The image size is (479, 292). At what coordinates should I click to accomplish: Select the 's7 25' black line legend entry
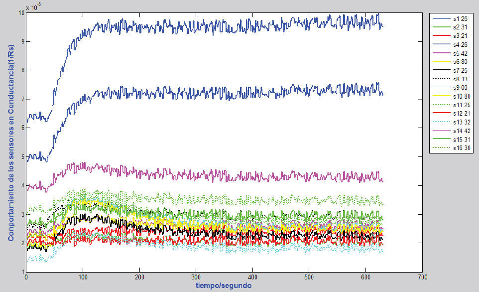coord(459,70)
